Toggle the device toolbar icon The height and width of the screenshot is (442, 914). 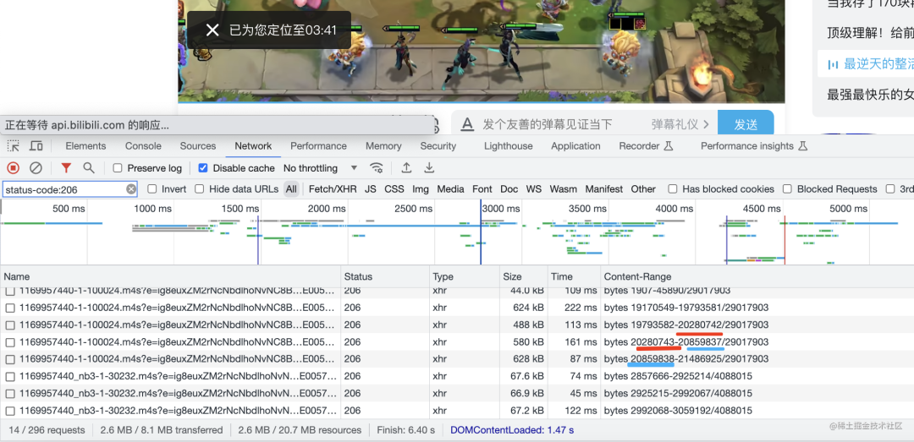pos(36,145)
